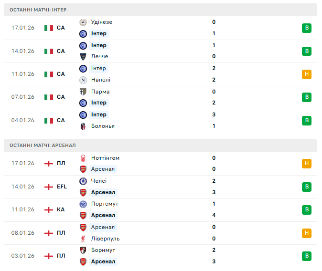The height and width of the screenshot is (271, 322).
Task: Click the Napoli club crest icon
Action: (83, 80)
